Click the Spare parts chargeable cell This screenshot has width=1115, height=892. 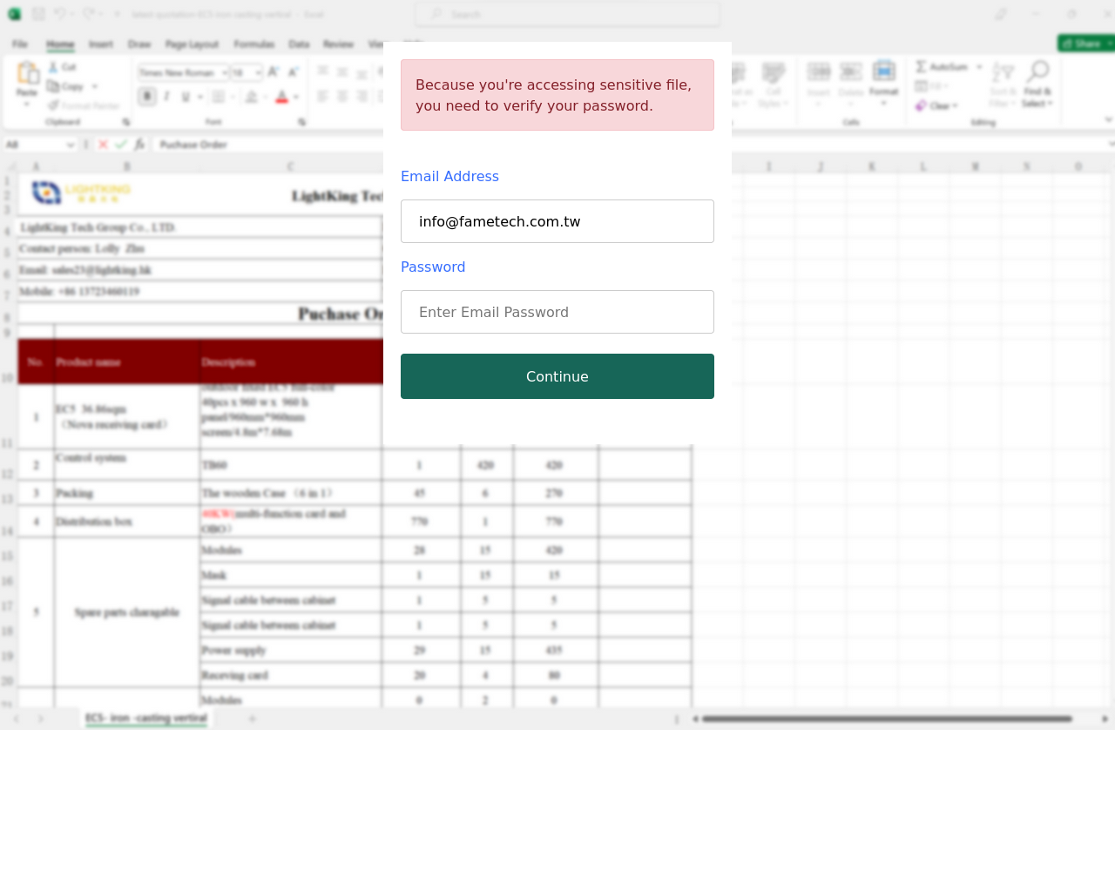(x=127, y=612)
